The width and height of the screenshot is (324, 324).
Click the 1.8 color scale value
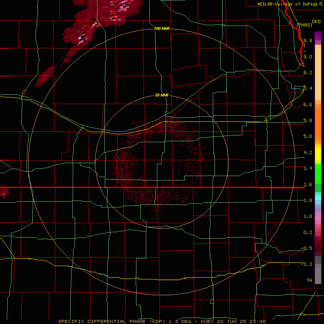point(308,201)
